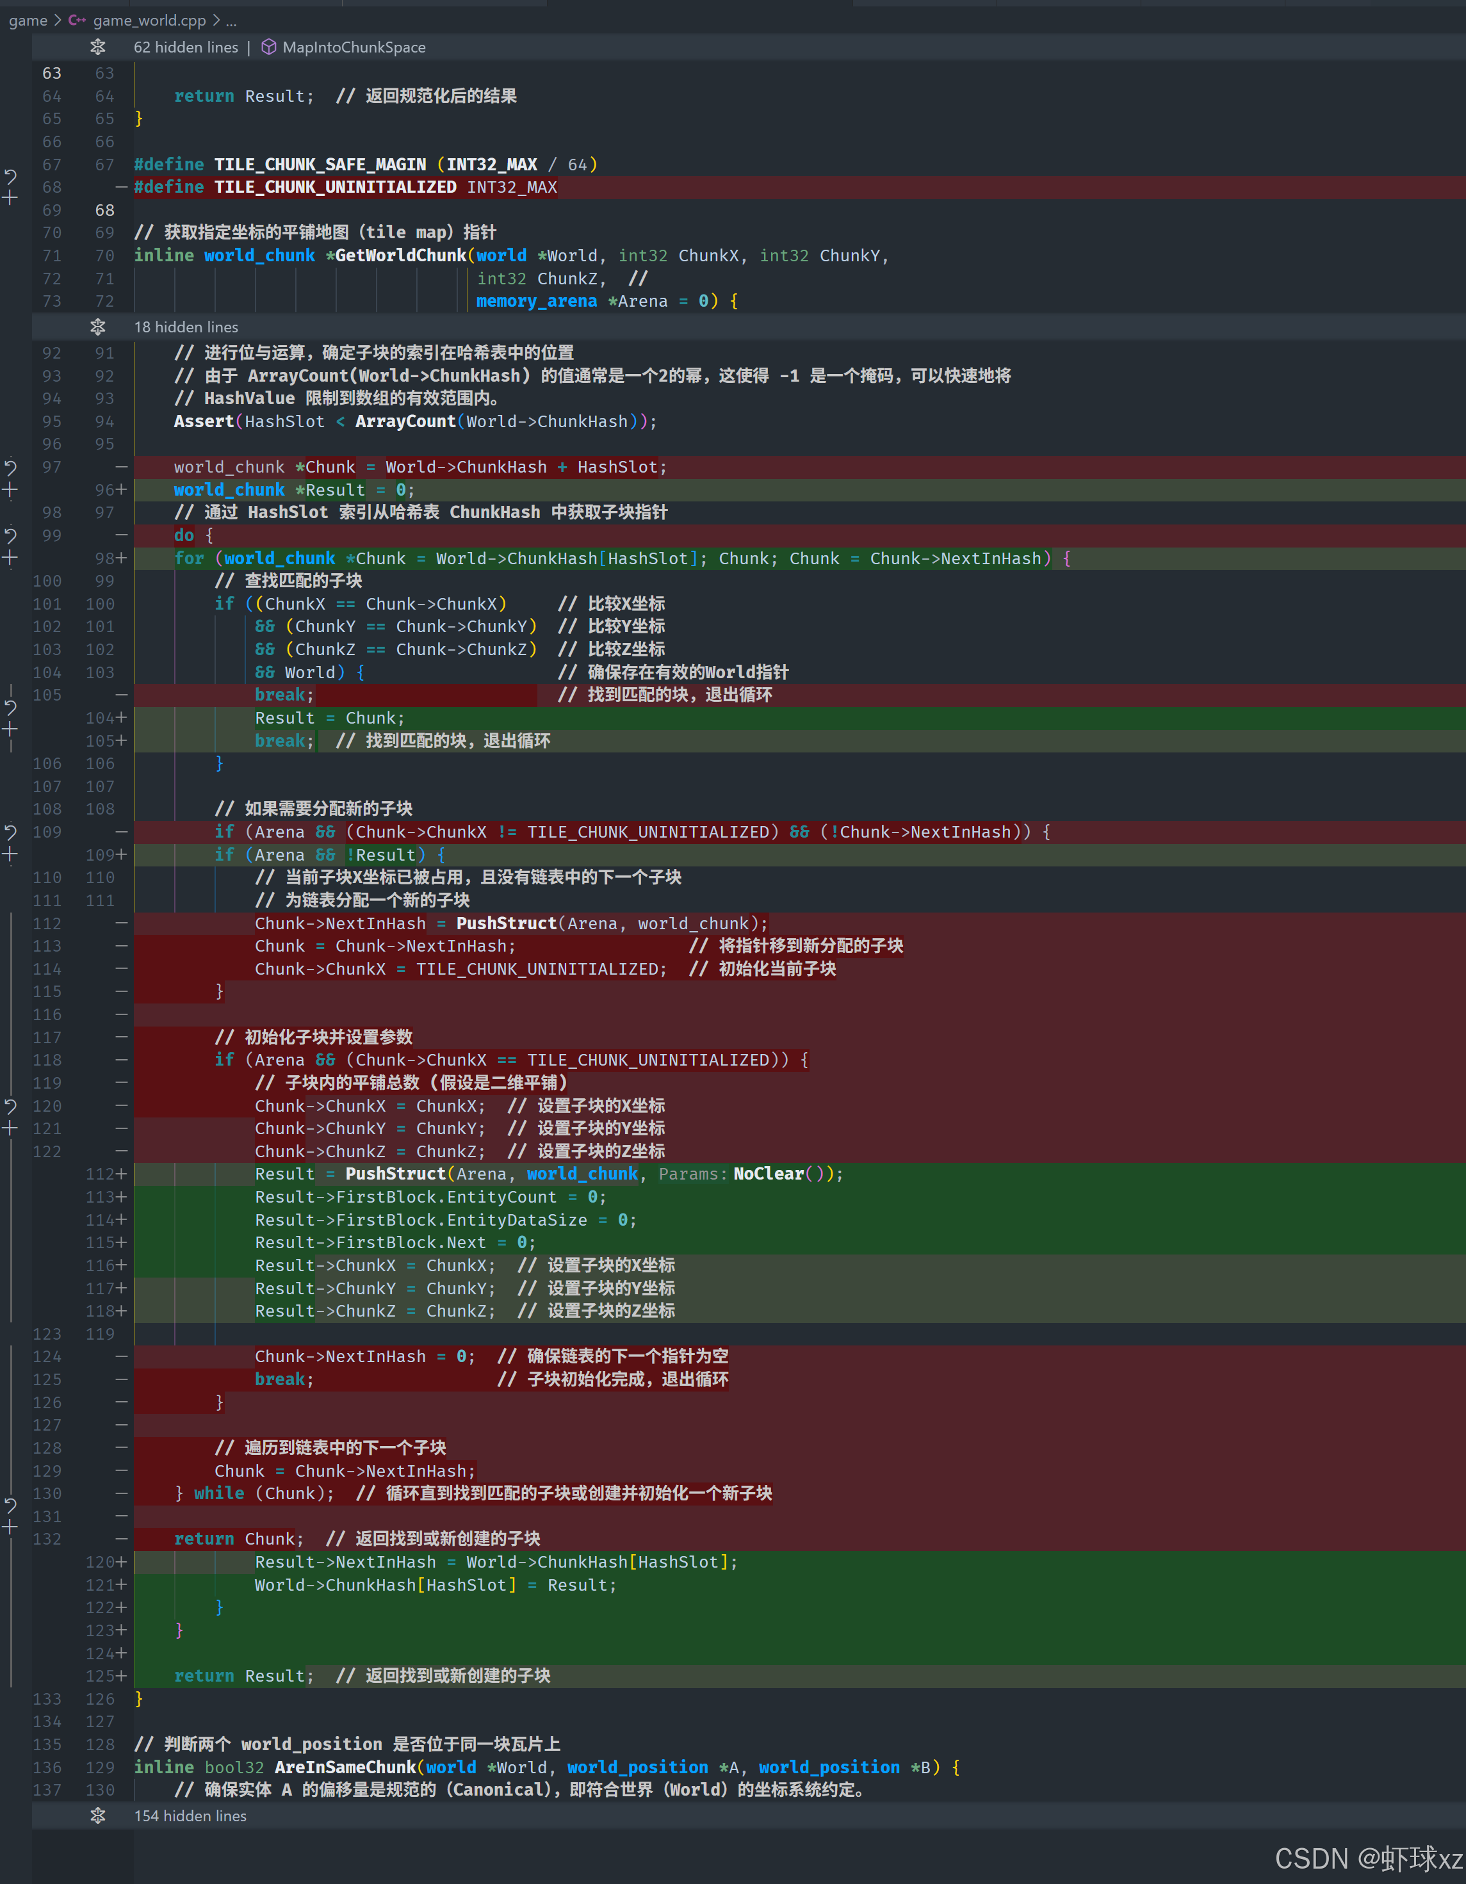Revert the change beside deleted line 131
The height and width of the screenshot is (1884, 1466).
point(10,1506)
